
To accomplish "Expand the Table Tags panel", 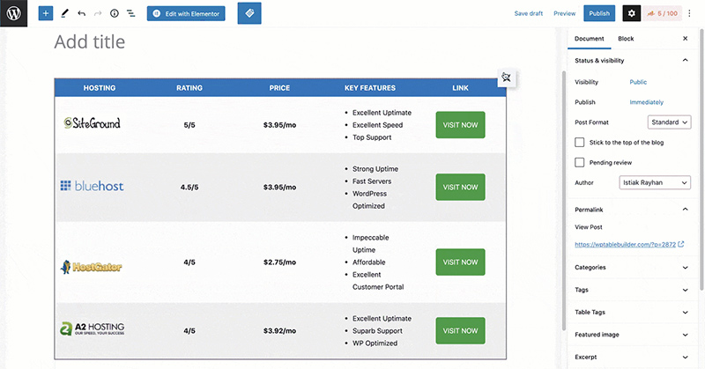I will point(631,313).
